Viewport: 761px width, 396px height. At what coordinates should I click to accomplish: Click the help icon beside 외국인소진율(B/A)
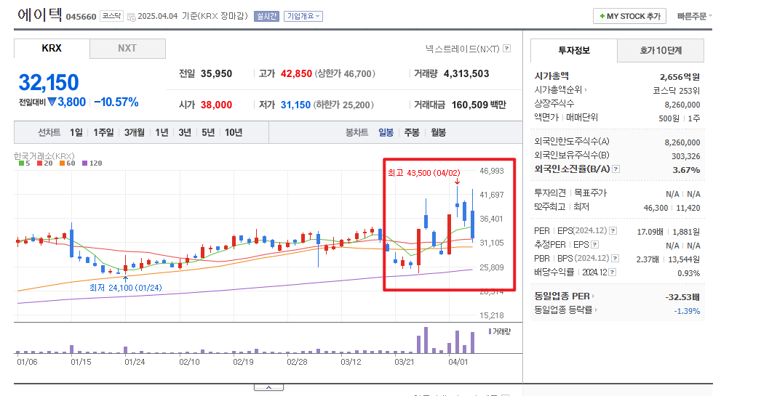[616, 169]
